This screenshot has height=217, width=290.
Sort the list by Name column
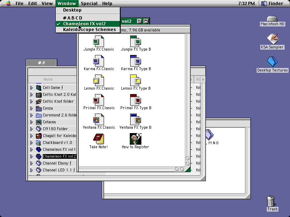point(48,79)
